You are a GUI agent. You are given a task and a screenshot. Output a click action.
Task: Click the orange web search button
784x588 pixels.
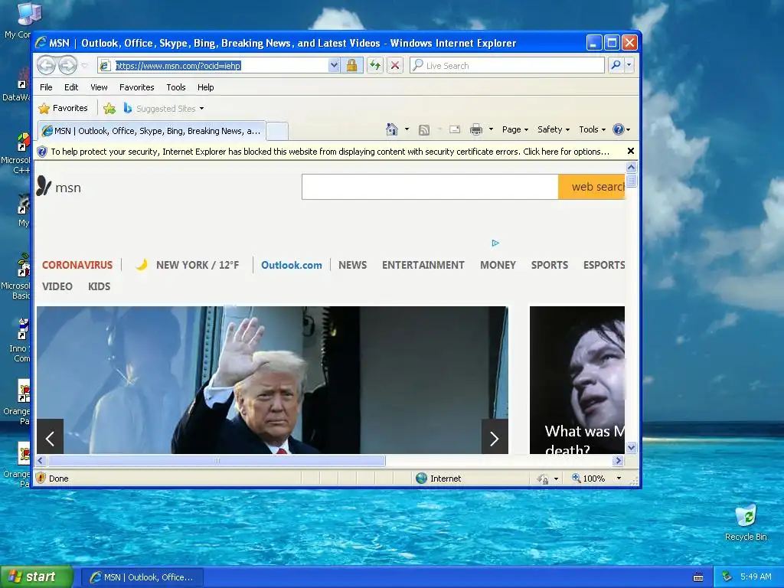click(592, 187)
